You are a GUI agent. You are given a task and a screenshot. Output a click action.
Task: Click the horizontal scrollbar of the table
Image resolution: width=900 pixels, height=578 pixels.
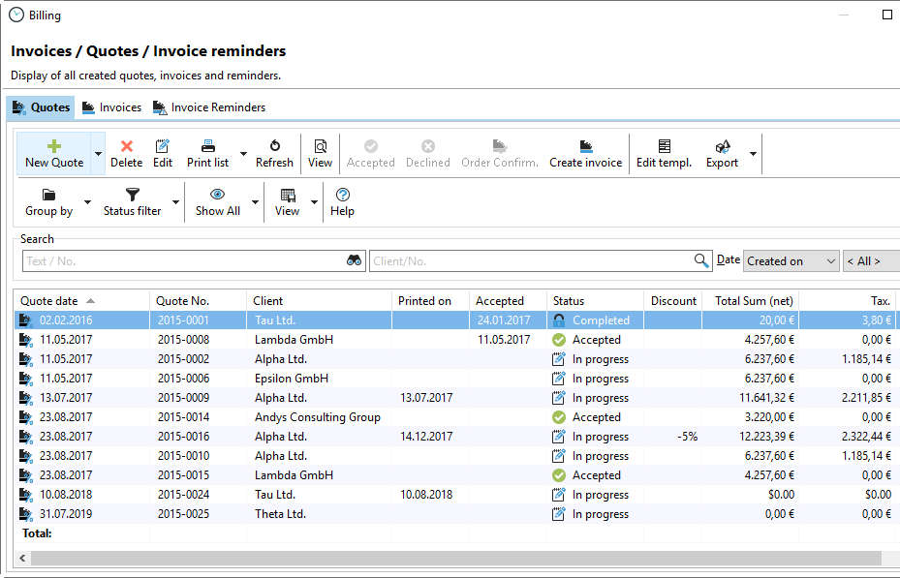coord(455,559)
